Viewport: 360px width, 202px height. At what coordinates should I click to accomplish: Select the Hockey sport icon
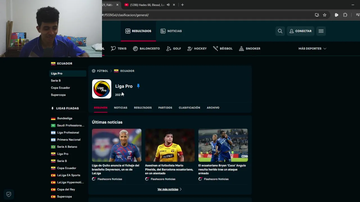pyautogui.click(x=197, y=49)
